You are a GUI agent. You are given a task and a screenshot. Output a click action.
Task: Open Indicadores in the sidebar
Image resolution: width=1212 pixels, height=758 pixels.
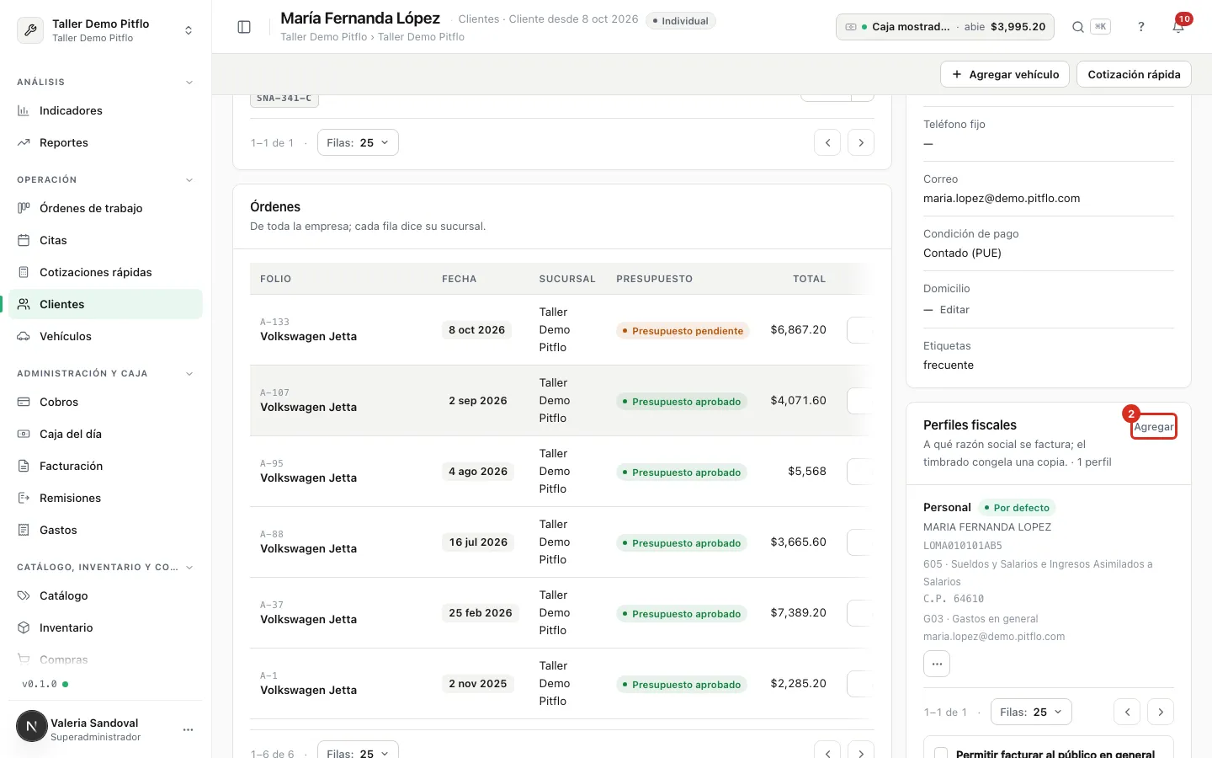(x=106, y=110)
